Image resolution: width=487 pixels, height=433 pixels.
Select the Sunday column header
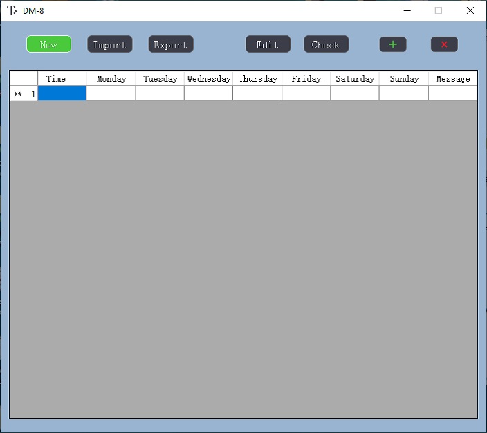tap(403, 78)
